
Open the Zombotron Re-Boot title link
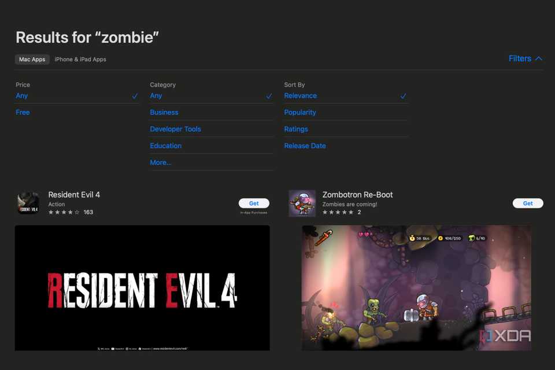pos(357,195)
